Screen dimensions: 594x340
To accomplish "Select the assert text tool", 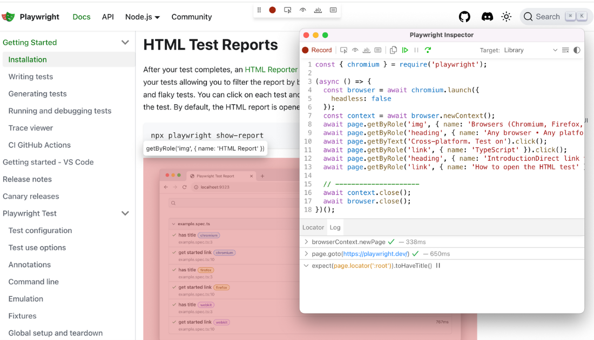I will click(366, 50).
